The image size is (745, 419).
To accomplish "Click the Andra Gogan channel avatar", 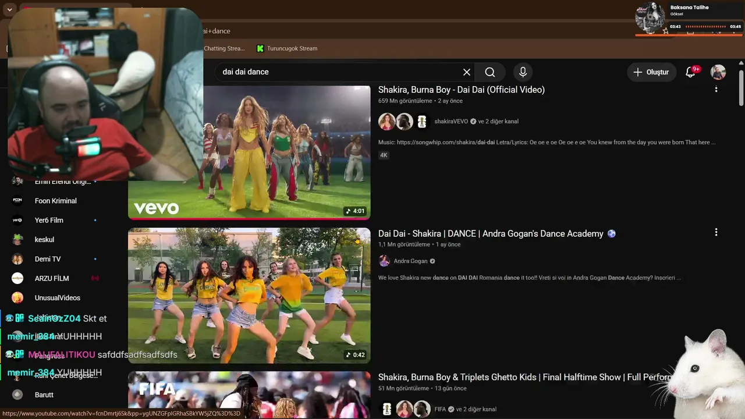I will [x=384, y=261].
